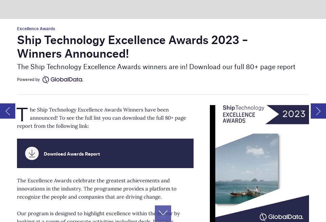Screen dimensions: 326x222
Task: Click the GlobalData logo on the report cover
Action: 281,217
